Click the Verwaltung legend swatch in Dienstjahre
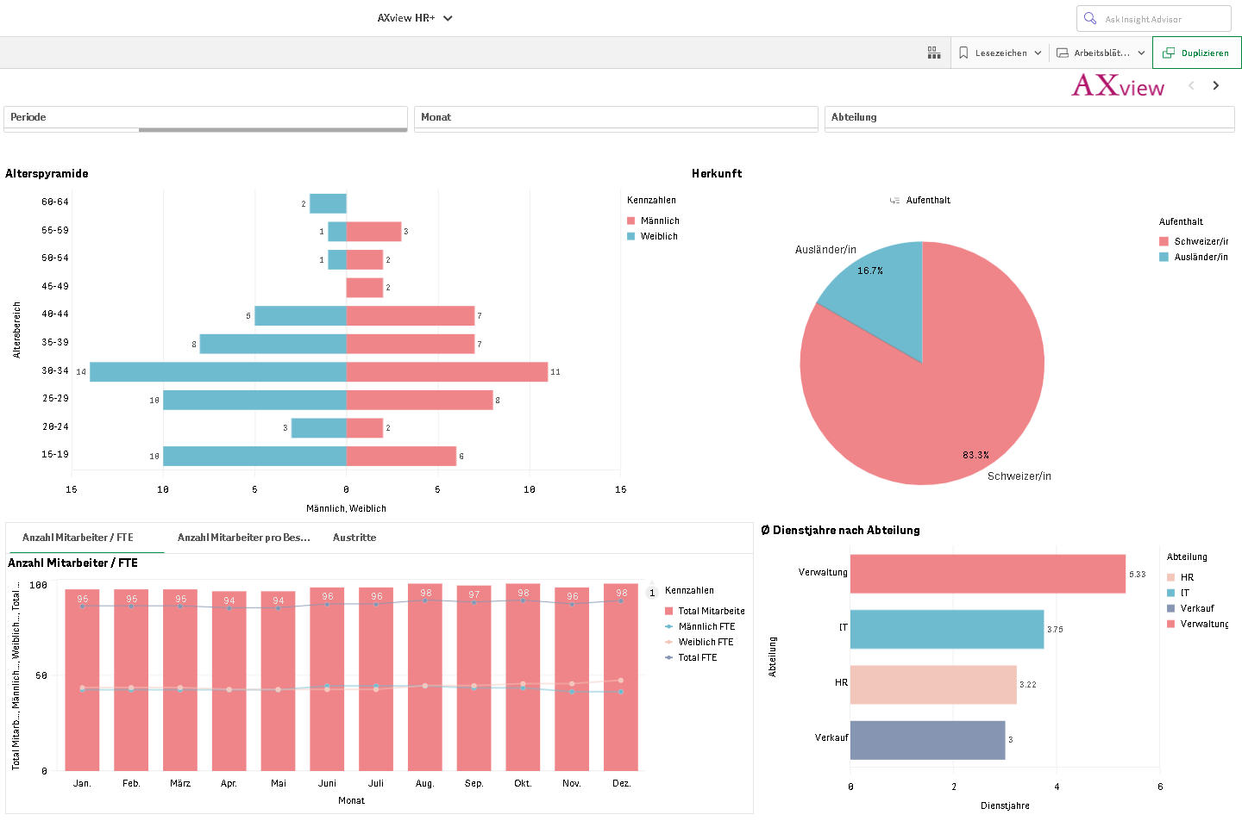The height and width of the screenshot is (821, 1242). pyautogui.click(x=1171, y=625)
